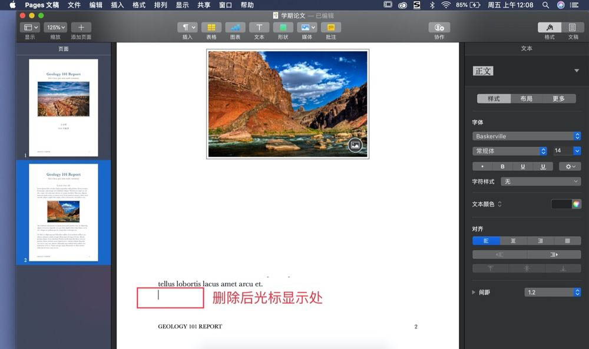
Task: Decrease paragraph indent
Action: (x=499, y=254)
